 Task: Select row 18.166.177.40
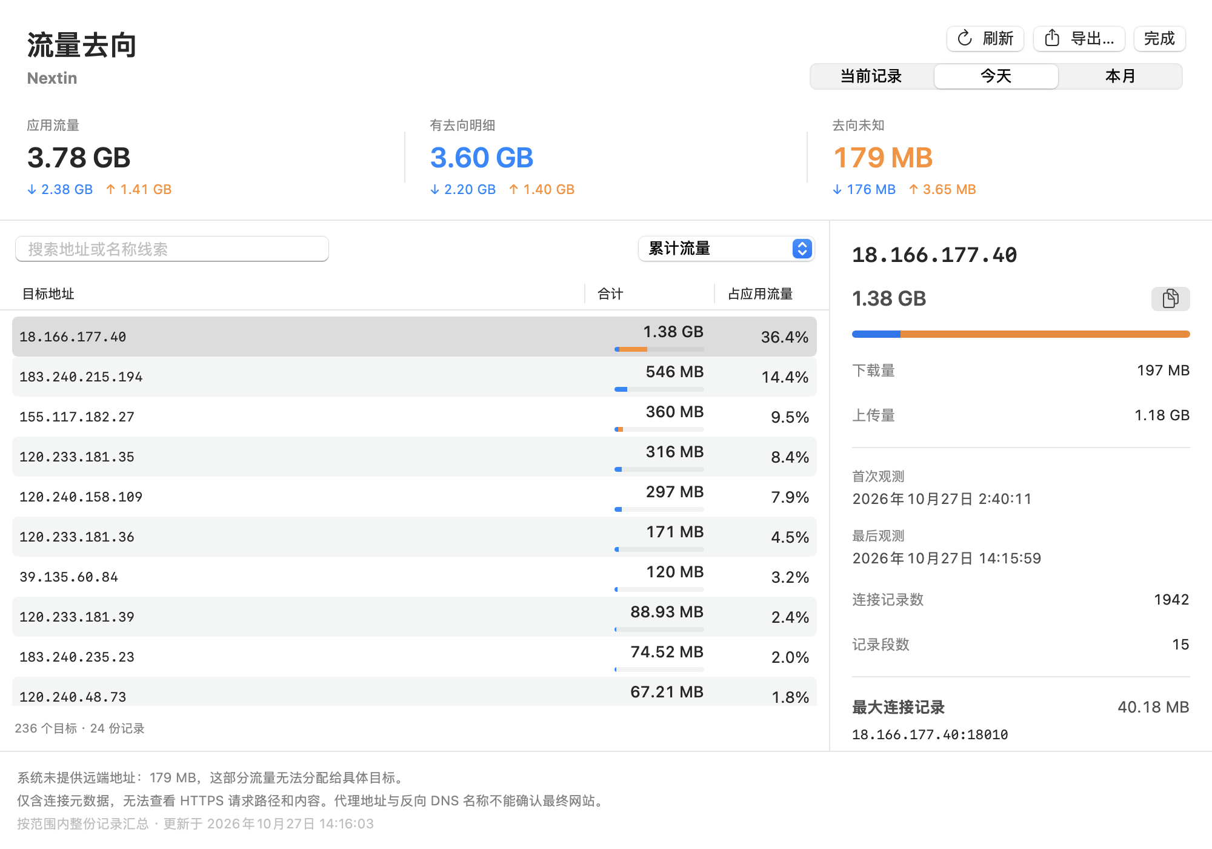click(415, 337)
